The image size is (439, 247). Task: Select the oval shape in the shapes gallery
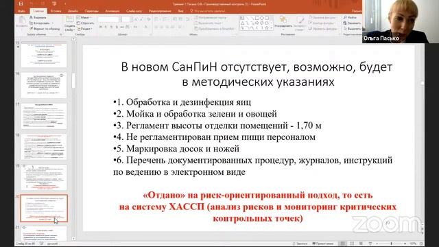pos(262,19)
